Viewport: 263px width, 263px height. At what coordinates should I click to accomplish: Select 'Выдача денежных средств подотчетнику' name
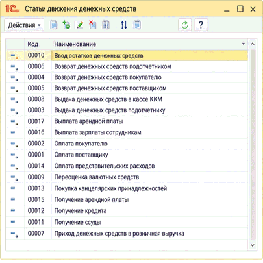[149, 110]
